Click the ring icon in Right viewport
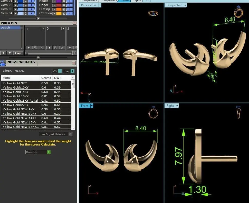The image size is (249, 203). click(x=238, y=112)
